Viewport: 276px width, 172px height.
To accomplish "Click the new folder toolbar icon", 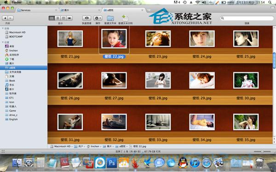I will pyautogui.click(x=110, y=18).
